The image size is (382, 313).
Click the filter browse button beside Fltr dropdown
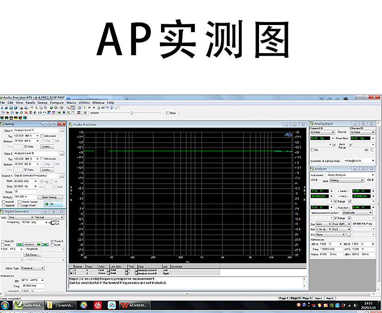(349, 235)
